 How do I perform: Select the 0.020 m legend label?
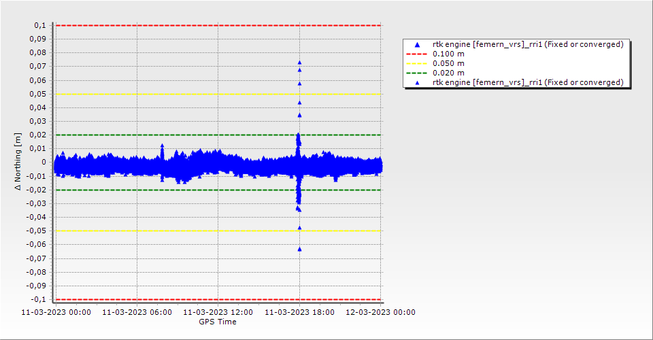[x=449, y=73]
